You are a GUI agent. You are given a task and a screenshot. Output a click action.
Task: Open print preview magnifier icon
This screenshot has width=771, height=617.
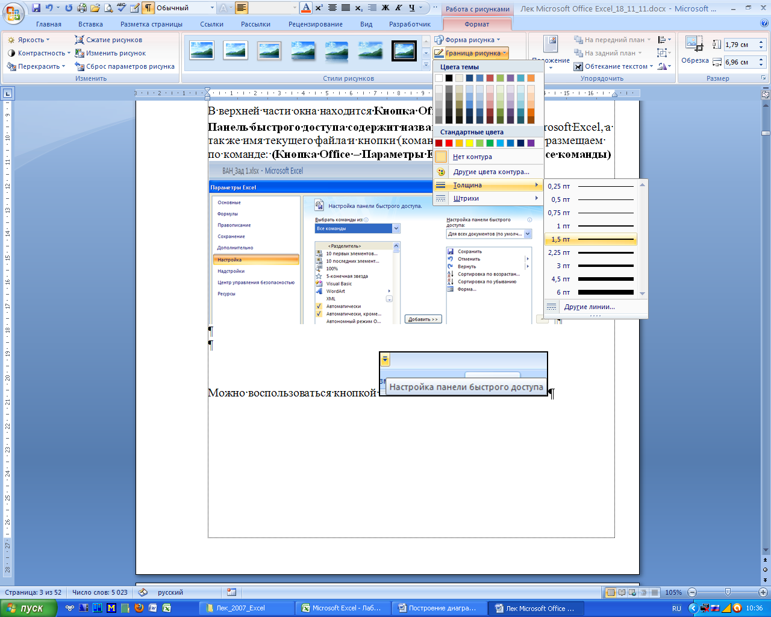[x=108, y=8]
